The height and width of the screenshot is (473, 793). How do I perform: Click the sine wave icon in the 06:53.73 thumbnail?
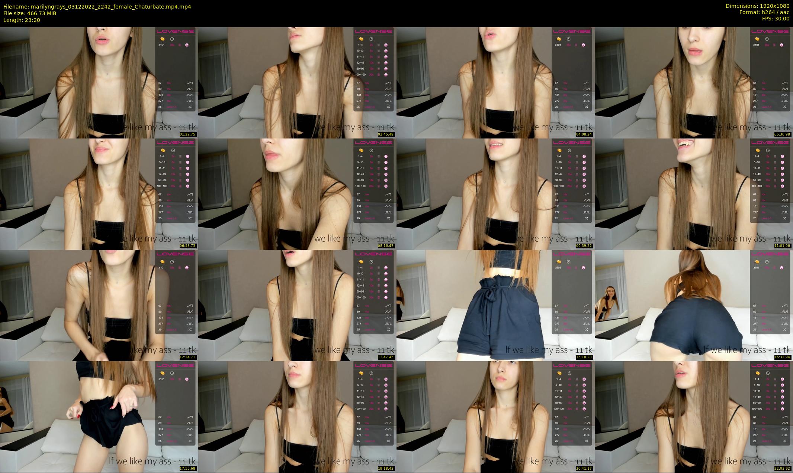pos(190,206)
